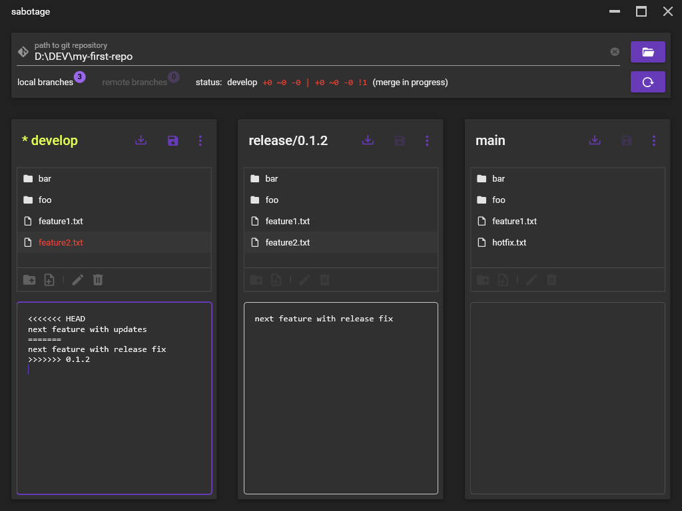
Task: Minimize the sabotage window
Action: 615,11
